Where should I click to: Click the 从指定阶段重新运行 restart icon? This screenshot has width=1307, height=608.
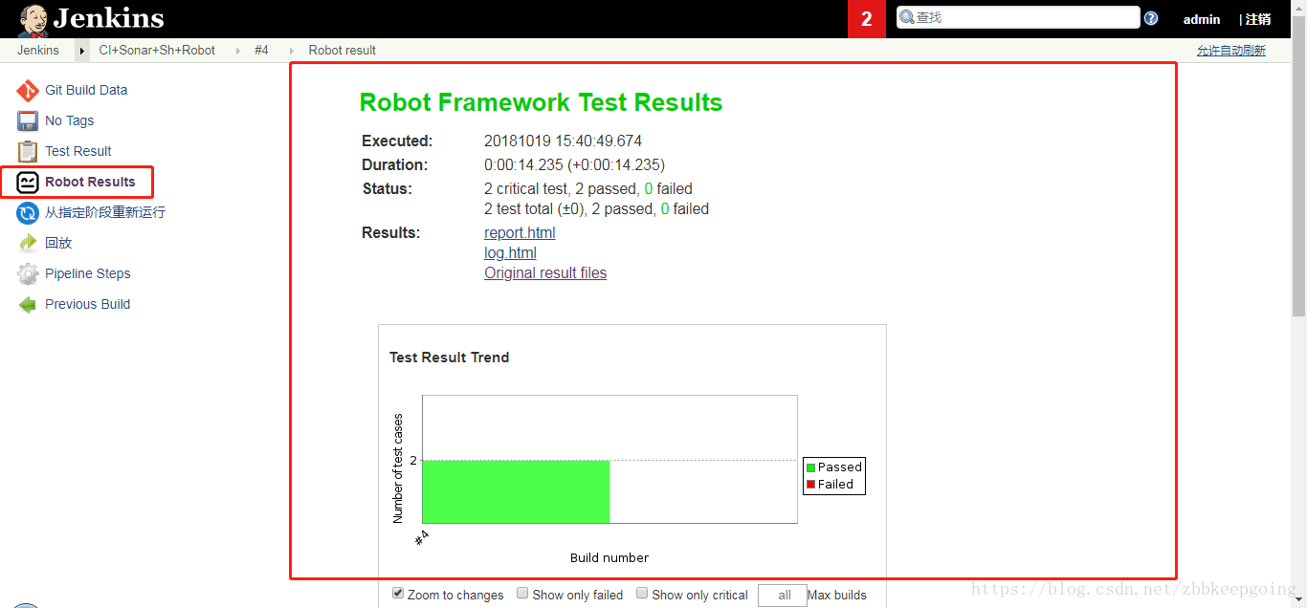click(28, 213)
